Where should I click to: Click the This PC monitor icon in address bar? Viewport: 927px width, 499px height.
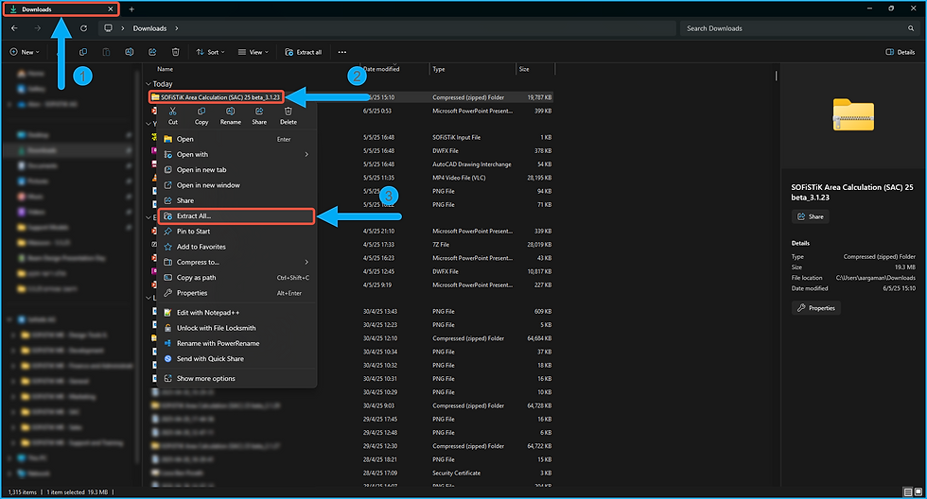(x=108, y=27)
